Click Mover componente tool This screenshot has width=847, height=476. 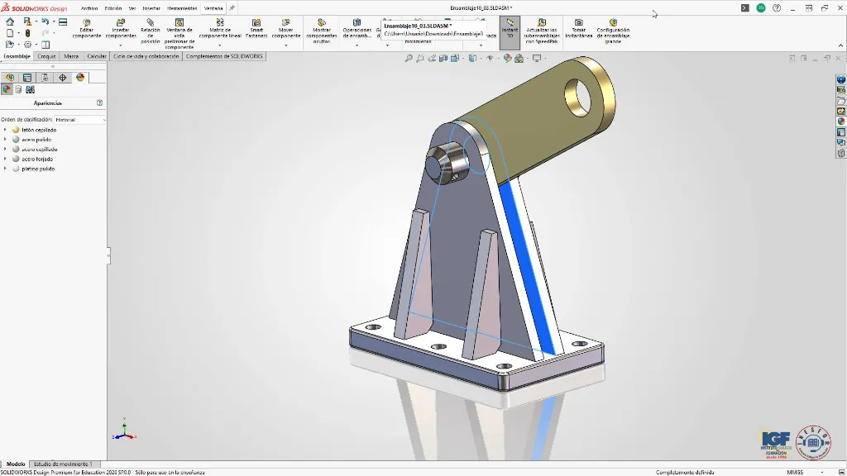(x=285, y=29)
